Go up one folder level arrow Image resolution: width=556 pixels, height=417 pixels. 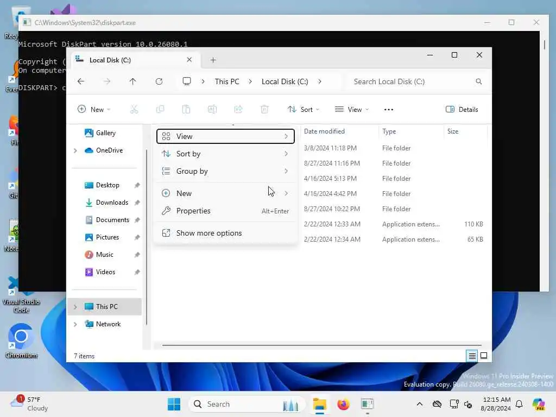click(132, 81)
